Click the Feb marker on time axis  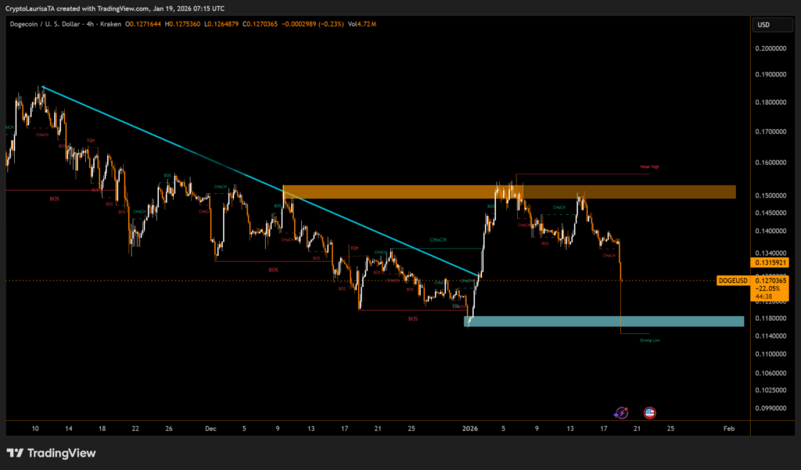(728, 428)
